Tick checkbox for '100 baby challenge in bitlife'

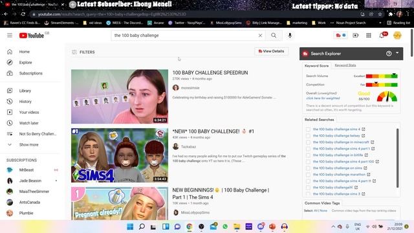tap(308, 155)
